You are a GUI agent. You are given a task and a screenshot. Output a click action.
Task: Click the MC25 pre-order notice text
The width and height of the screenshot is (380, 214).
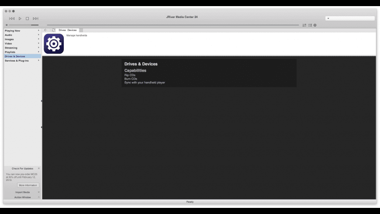(x=21, y=177)
